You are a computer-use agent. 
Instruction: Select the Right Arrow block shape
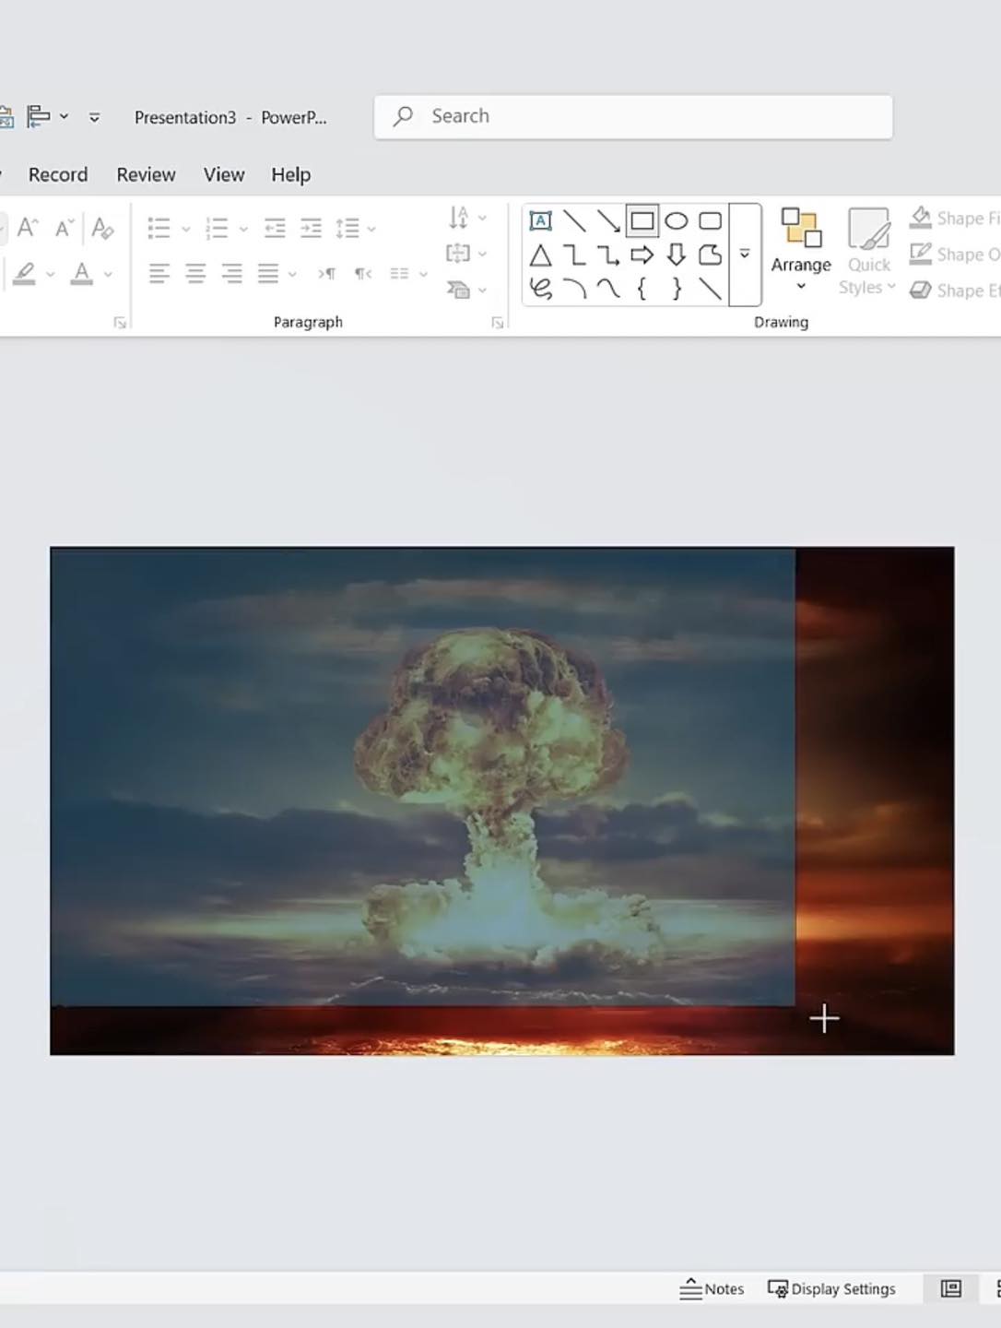pos(642,255)
